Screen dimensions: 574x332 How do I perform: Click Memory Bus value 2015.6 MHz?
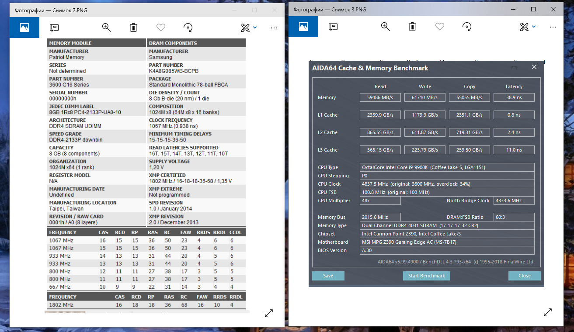pos(380,217)
